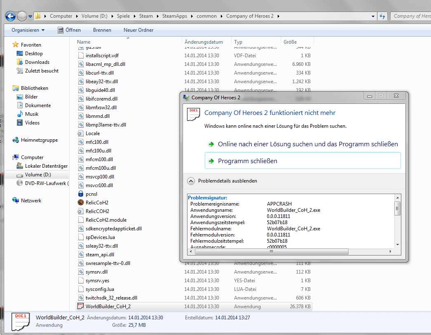Open the Organisieren menu
This screenshot has height=335, width=431.
28,30
